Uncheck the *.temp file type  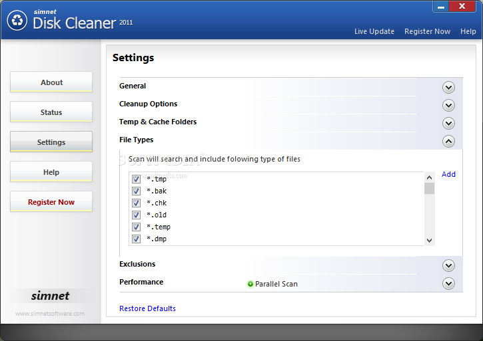coord(136,227)
